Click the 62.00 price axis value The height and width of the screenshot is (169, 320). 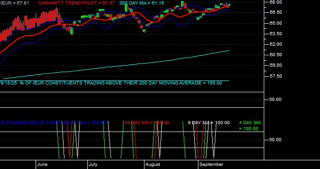[x=276, y=44]
